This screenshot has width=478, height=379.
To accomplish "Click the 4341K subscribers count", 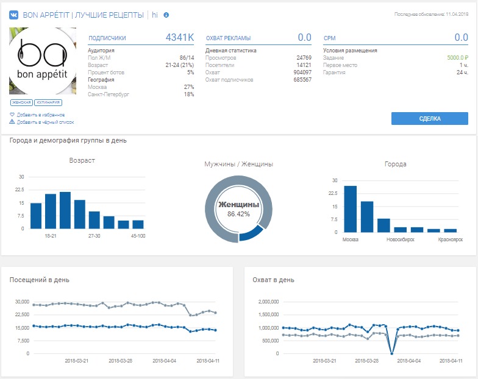I will coord(179,38).
